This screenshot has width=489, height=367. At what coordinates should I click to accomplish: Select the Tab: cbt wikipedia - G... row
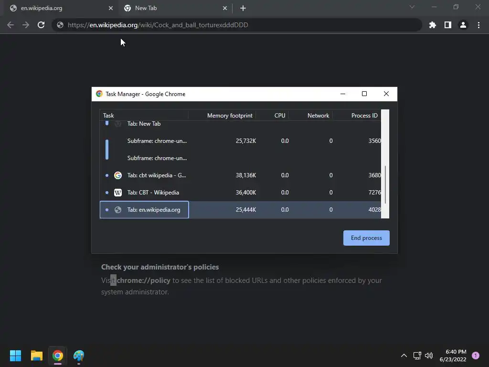point(240,175)
